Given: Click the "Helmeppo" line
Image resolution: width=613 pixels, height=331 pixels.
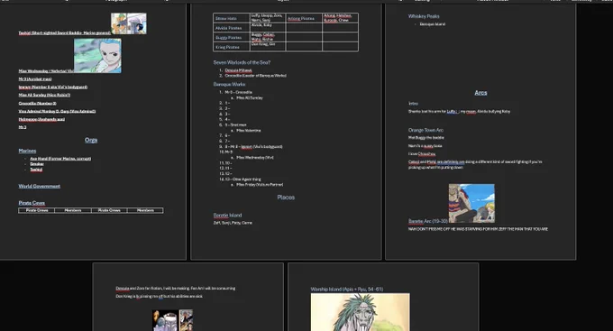Looking at the screenshot, I should point(41,119).
